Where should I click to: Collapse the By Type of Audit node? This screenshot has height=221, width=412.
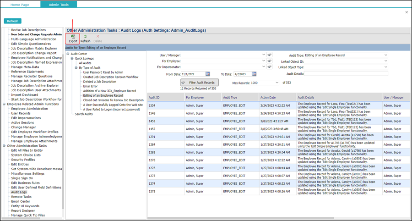tap(76, 67)
